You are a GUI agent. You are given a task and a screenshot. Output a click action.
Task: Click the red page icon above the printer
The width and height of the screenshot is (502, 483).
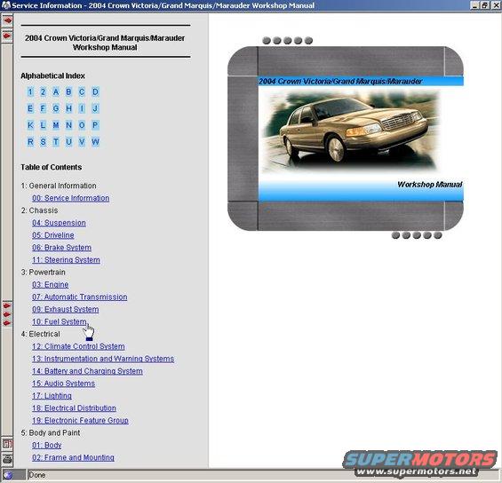tap(7, 444)
